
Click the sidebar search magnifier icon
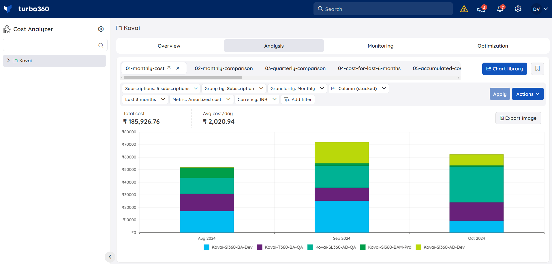tap(101, 45)
